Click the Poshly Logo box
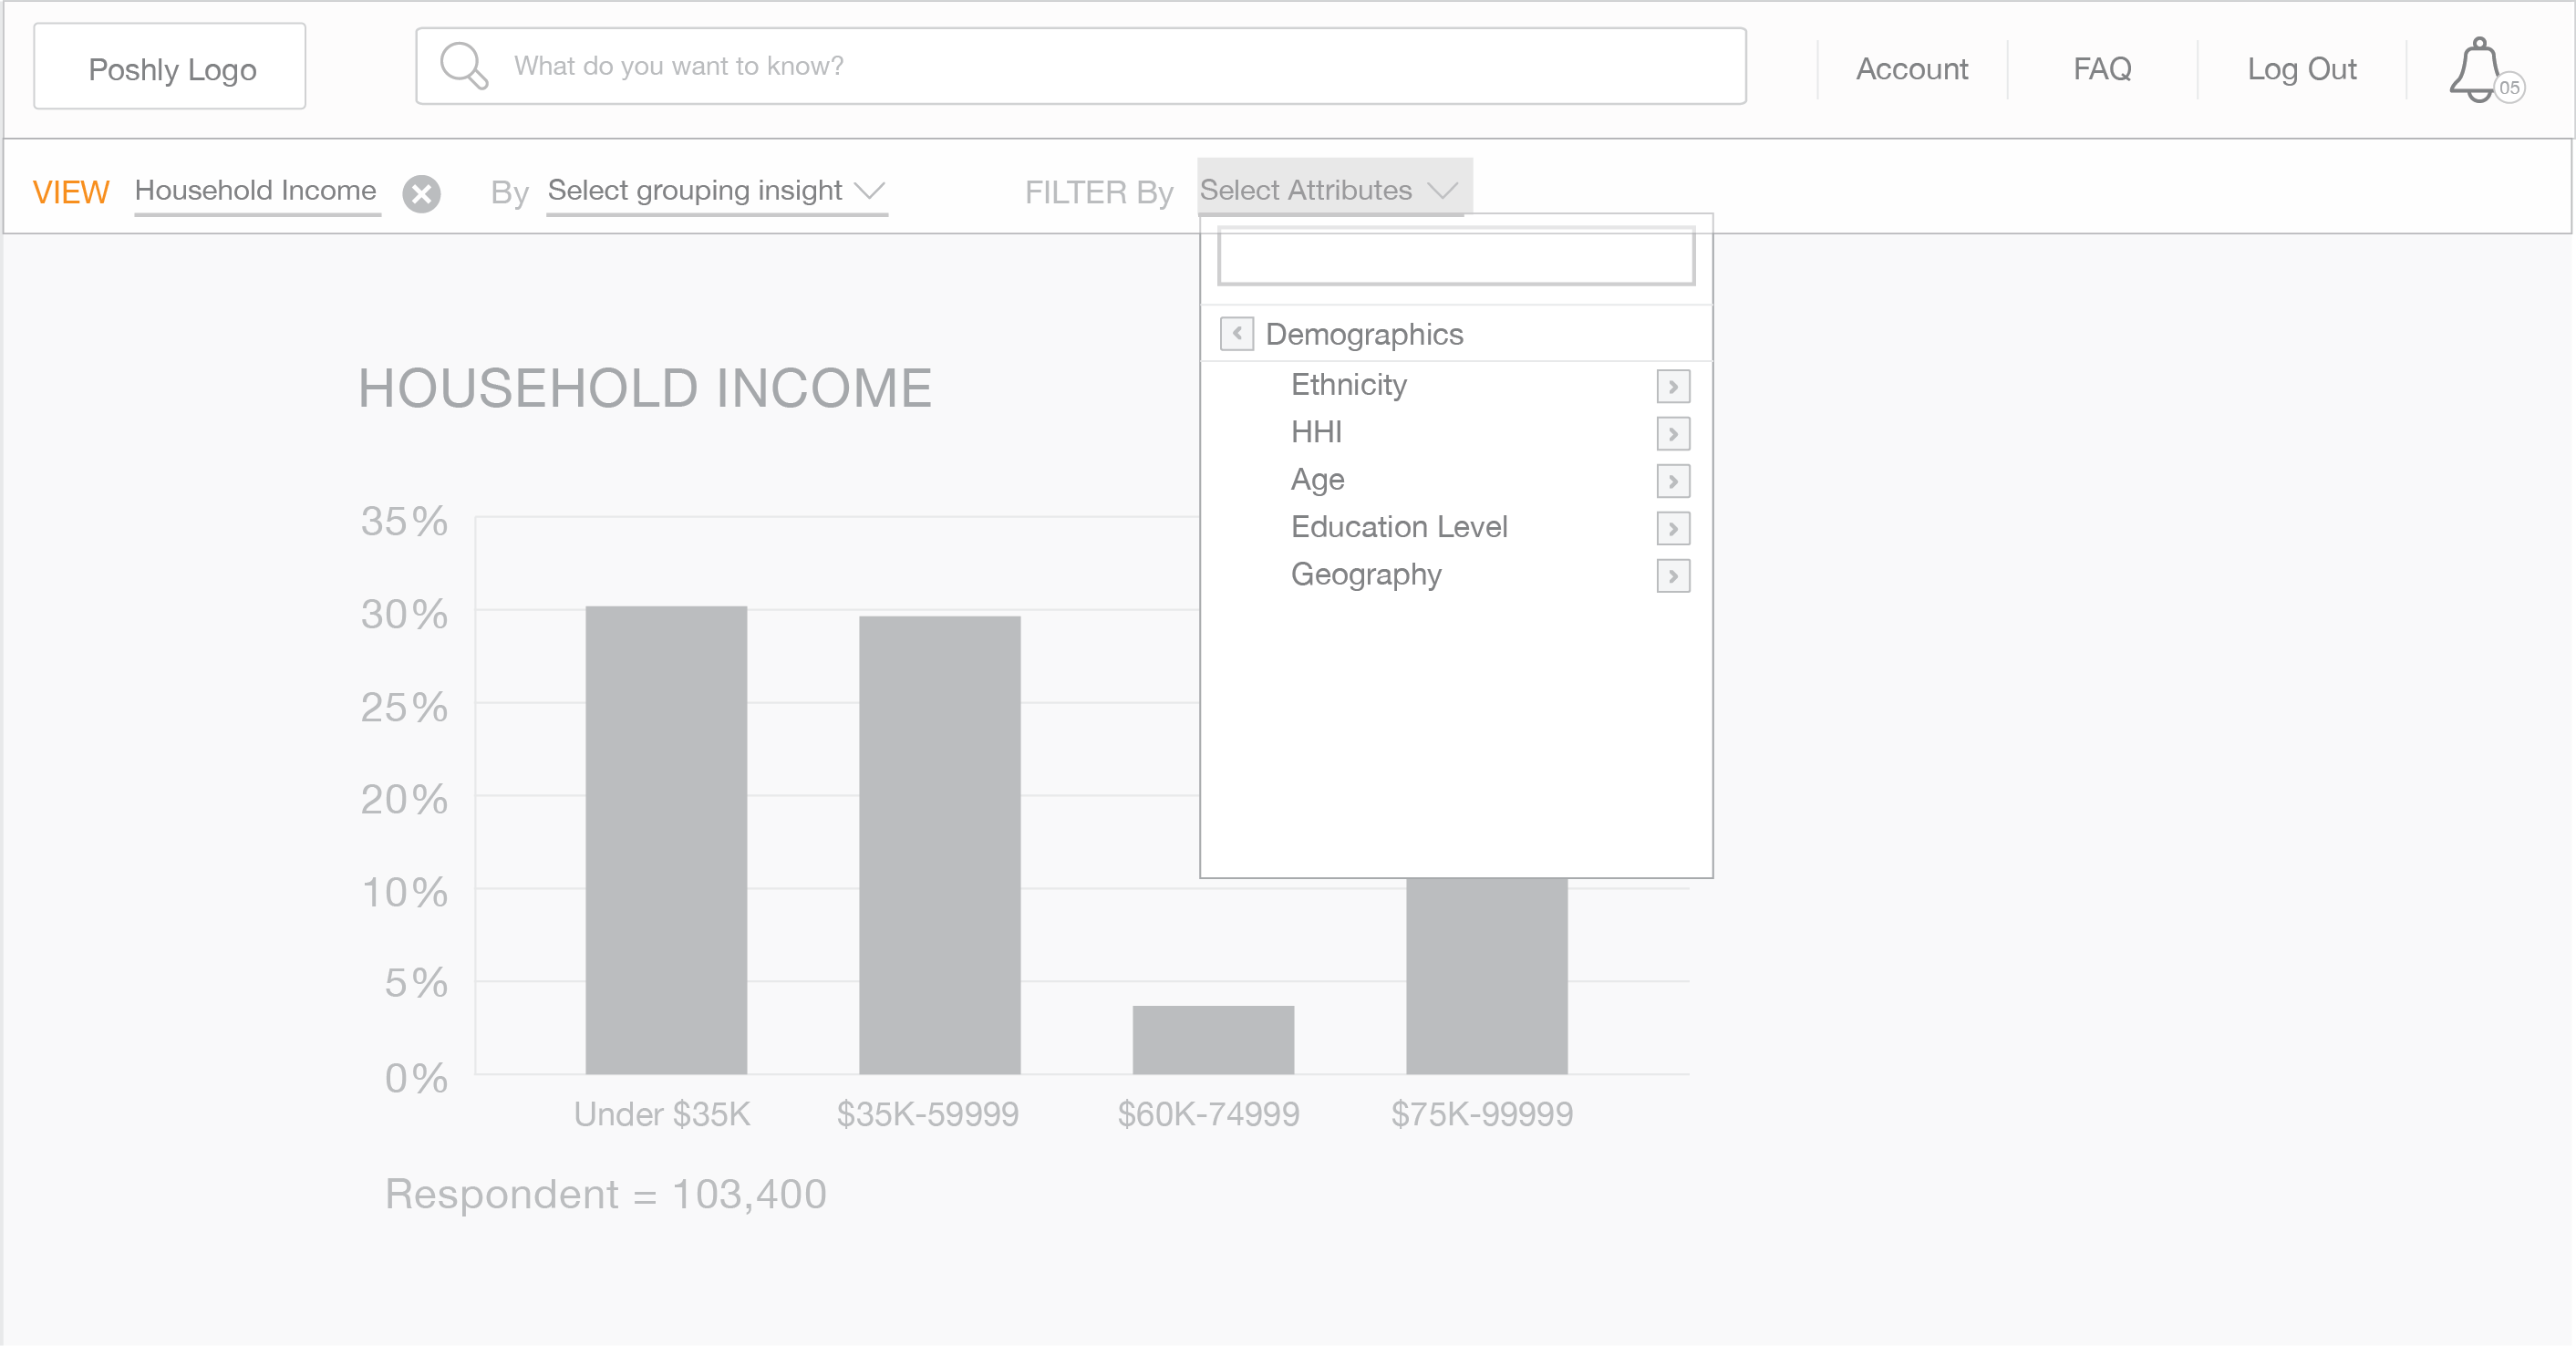Image resolution: width=2576 pixels, height=1346 pixels. (x=170, y=66)
